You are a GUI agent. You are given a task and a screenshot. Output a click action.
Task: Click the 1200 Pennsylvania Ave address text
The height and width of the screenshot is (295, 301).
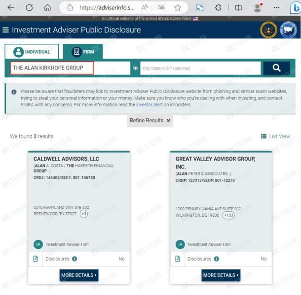click(x=208, y=212)
